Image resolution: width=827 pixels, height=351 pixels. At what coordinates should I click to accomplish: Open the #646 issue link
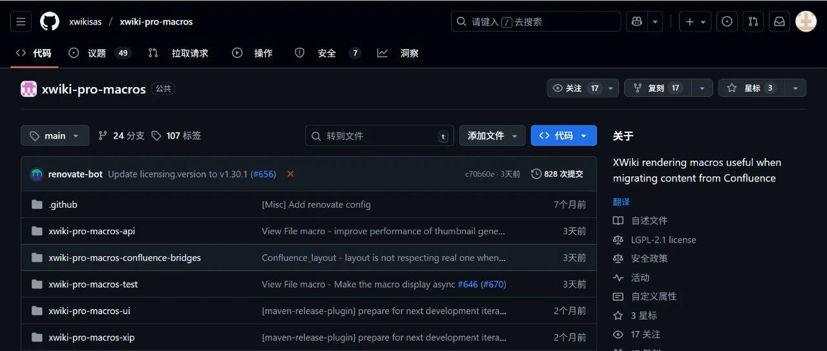pos(467,284)
